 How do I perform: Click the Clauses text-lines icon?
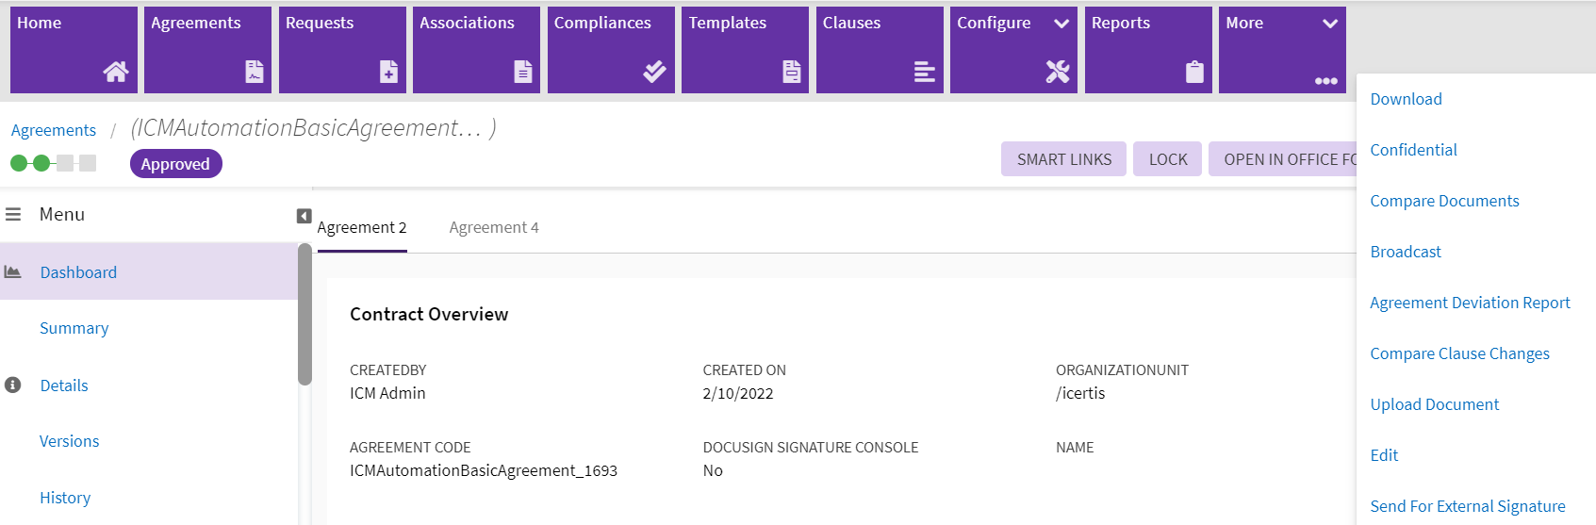coord(924,72)
